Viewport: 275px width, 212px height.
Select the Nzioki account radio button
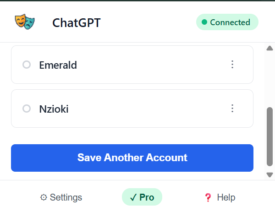pyautogui.click(x=27, y=109)
